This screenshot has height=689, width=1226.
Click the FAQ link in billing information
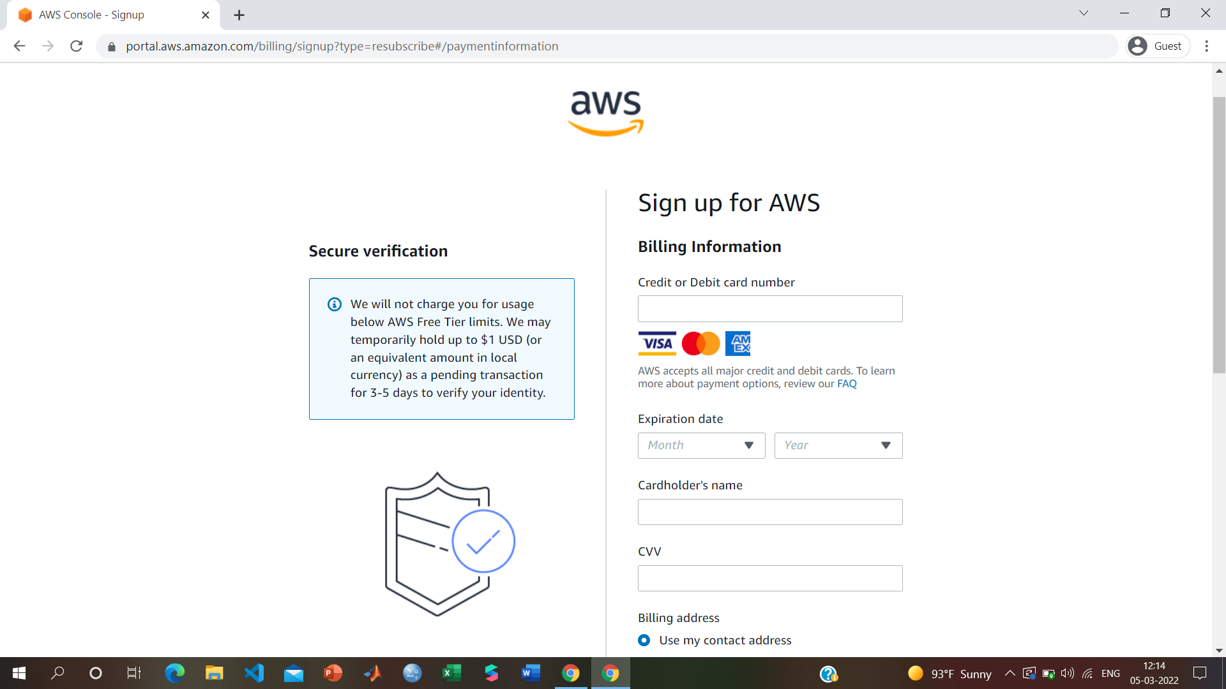[x=846, y=383]
